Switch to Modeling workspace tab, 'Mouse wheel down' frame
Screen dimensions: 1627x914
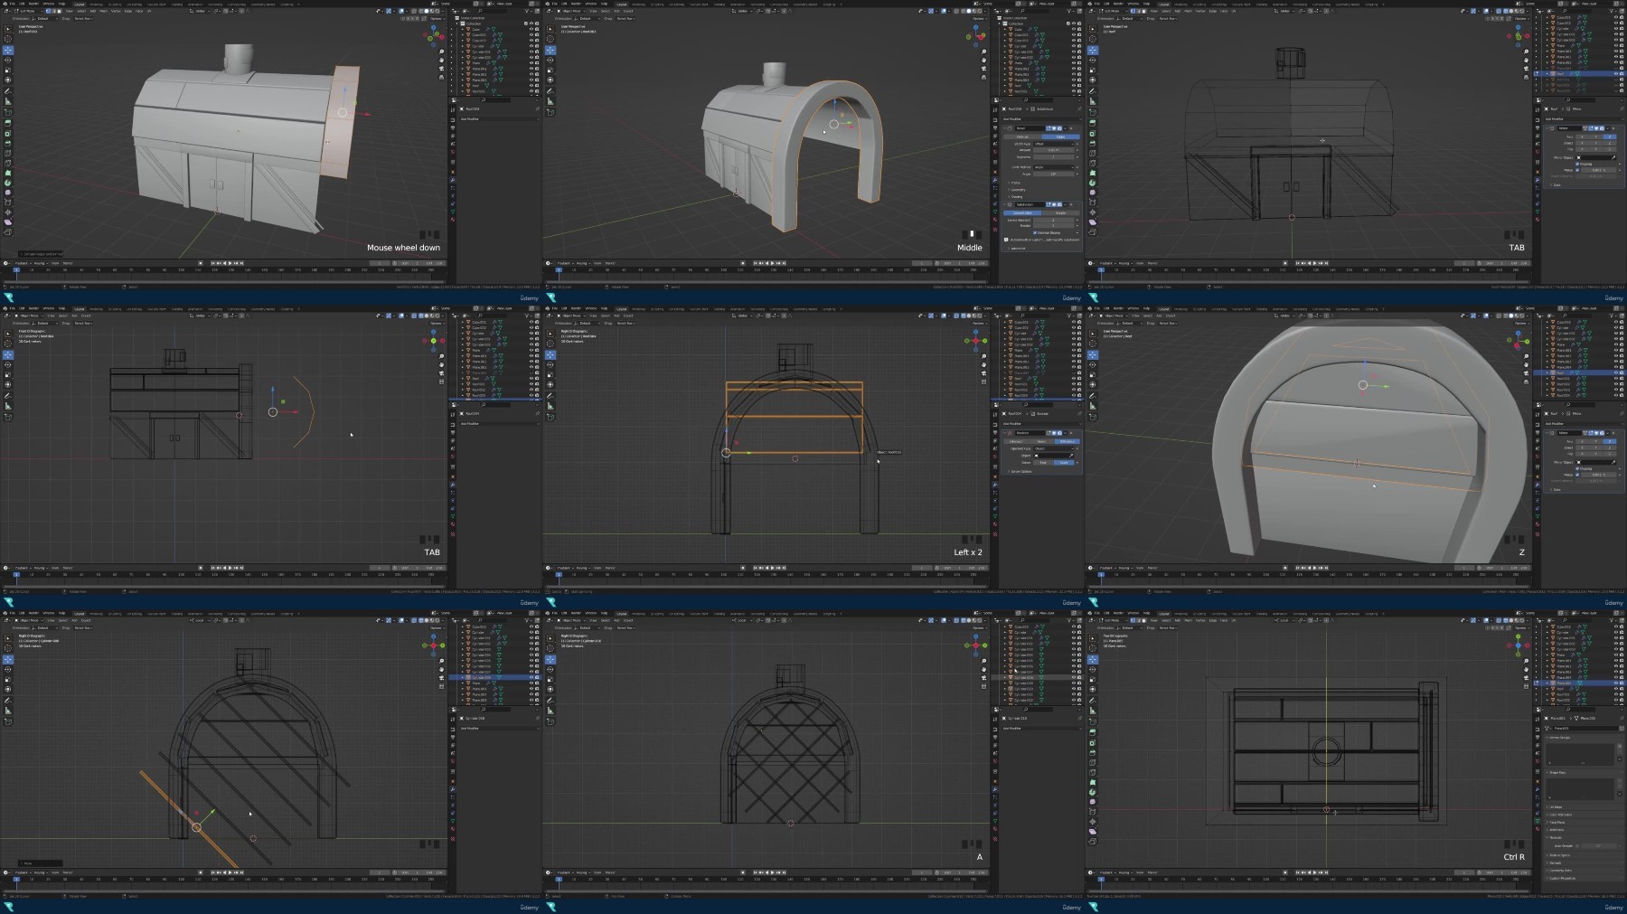[x=96, y=5]
